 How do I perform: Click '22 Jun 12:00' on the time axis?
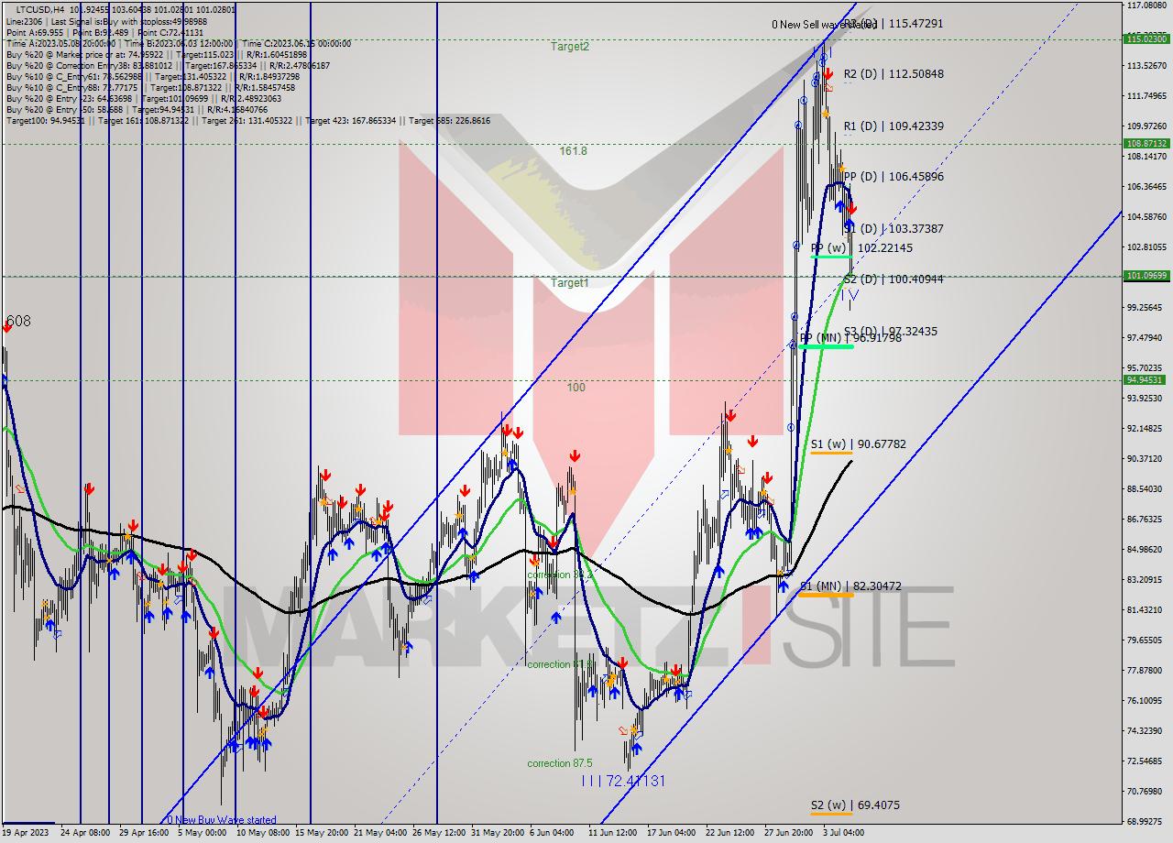click(730, 833)
